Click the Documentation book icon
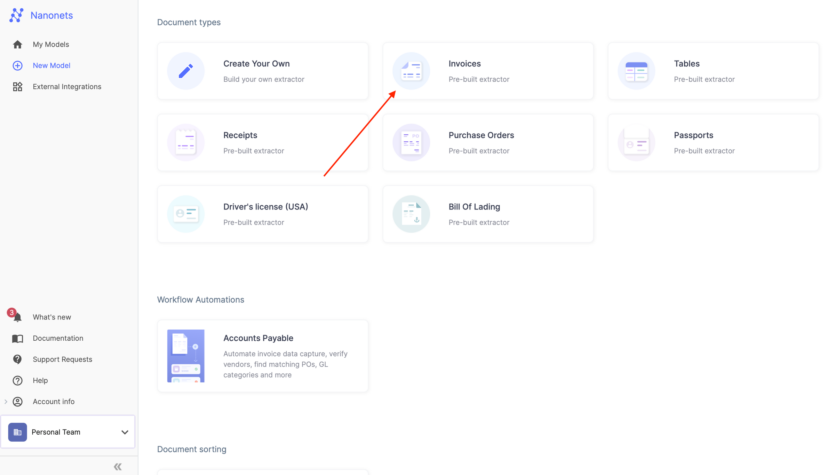Screen dimensions: 835x475 (x=17, y=338)
